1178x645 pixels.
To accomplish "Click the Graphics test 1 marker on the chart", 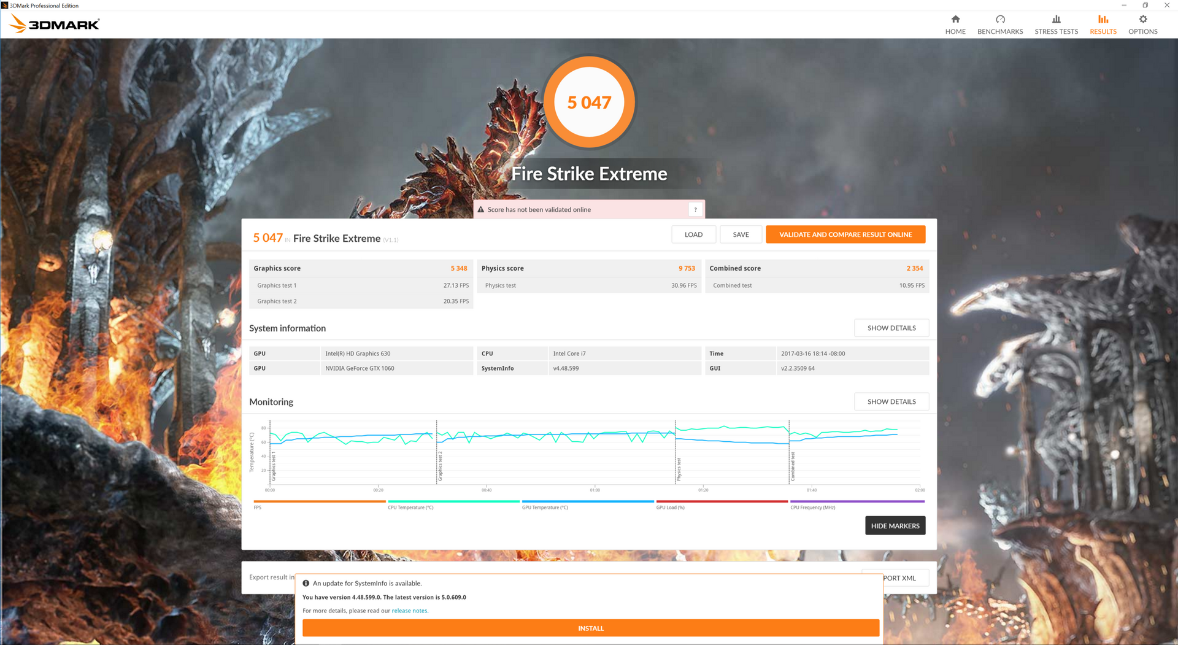I will coord(274,467).
